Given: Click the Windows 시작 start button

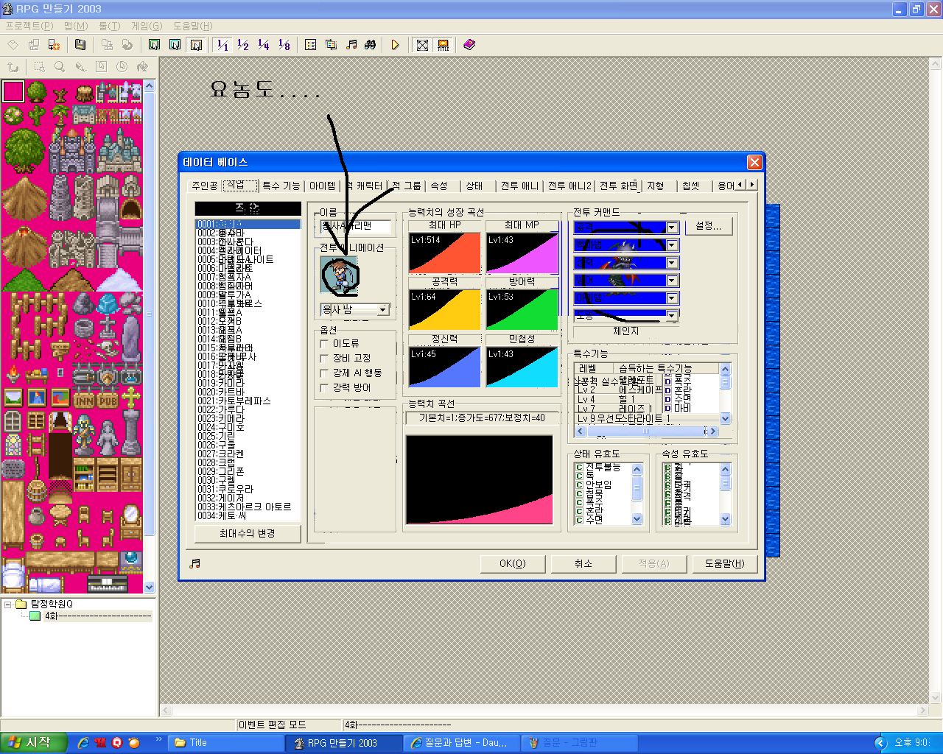Looking at the screenshot, I should pyautogui.click(x=33, y=743).
